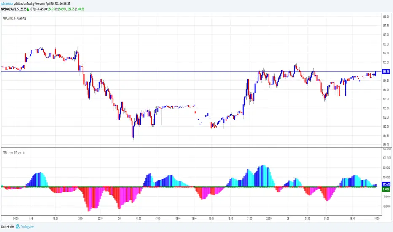Click the APPLE INC, 5, NASDAQ chart legend
393x232 pixels.
(x=14, y=18)
